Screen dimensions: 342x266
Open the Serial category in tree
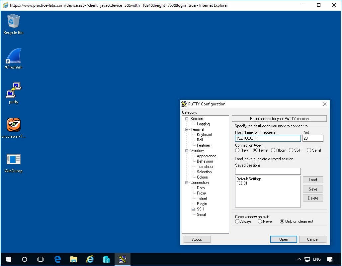[x=201, y=214]
